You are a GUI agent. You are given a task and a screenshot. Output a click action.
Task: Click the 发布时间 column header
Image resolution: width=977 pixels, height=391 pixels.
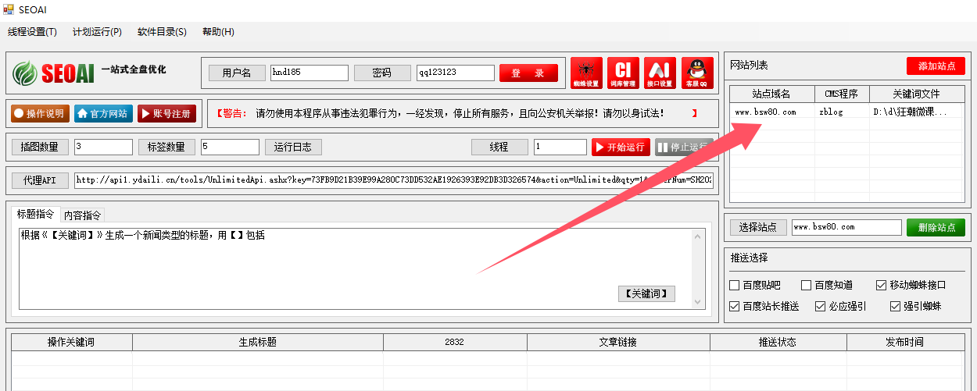(x=906, y=342)
